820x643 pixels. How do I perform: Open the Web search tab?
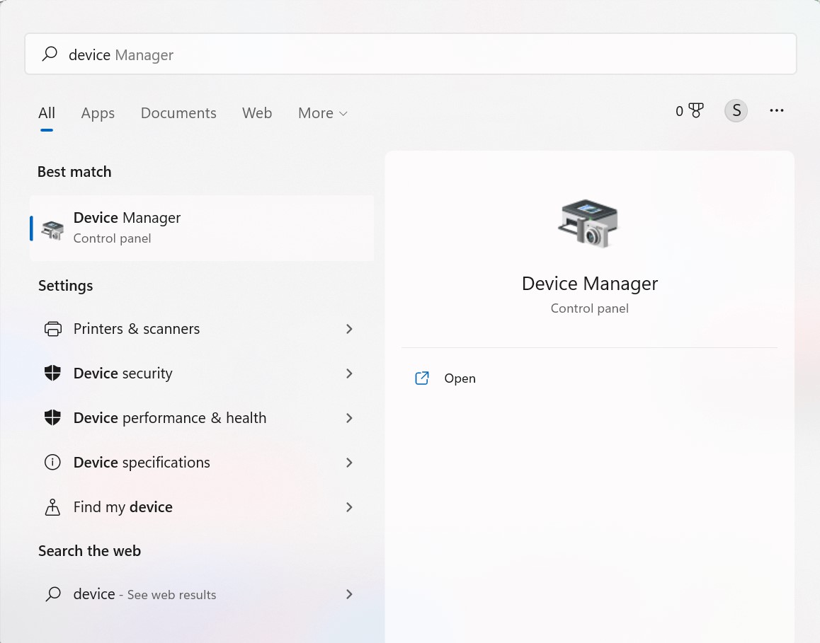tap(257, 113)
